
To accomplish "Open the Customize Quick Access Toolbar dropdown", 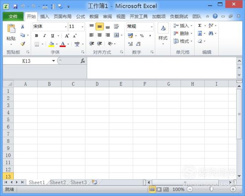I will point(68,7).
